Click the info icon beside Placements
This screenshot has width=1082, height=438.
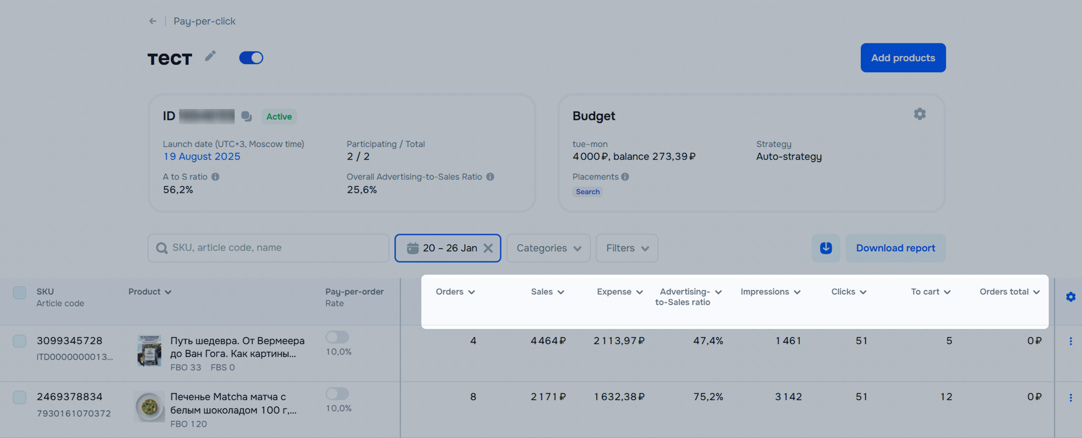(625, 177)
